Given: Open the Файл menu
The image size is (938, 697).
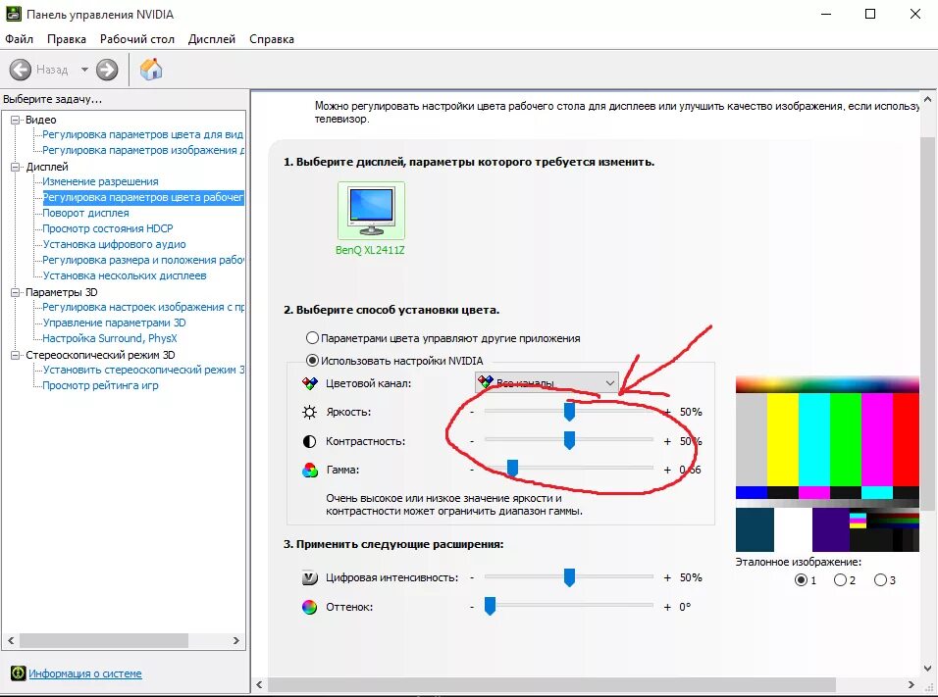Looking at the screenshot, I should [x=20, y=39].
